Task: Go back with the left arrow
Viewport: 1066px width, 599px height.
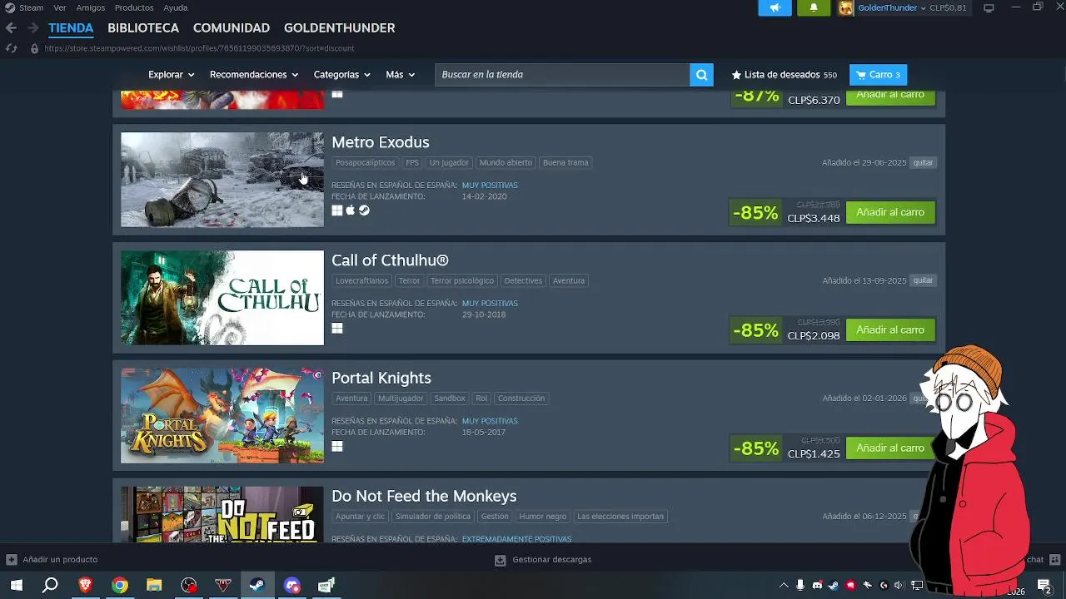Action: click(11, 27)
